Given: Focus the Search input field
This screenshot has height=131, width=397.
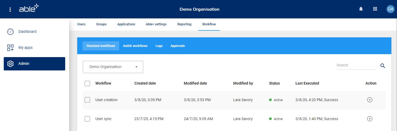Looking at the screenshot, I should coord(355,65).
